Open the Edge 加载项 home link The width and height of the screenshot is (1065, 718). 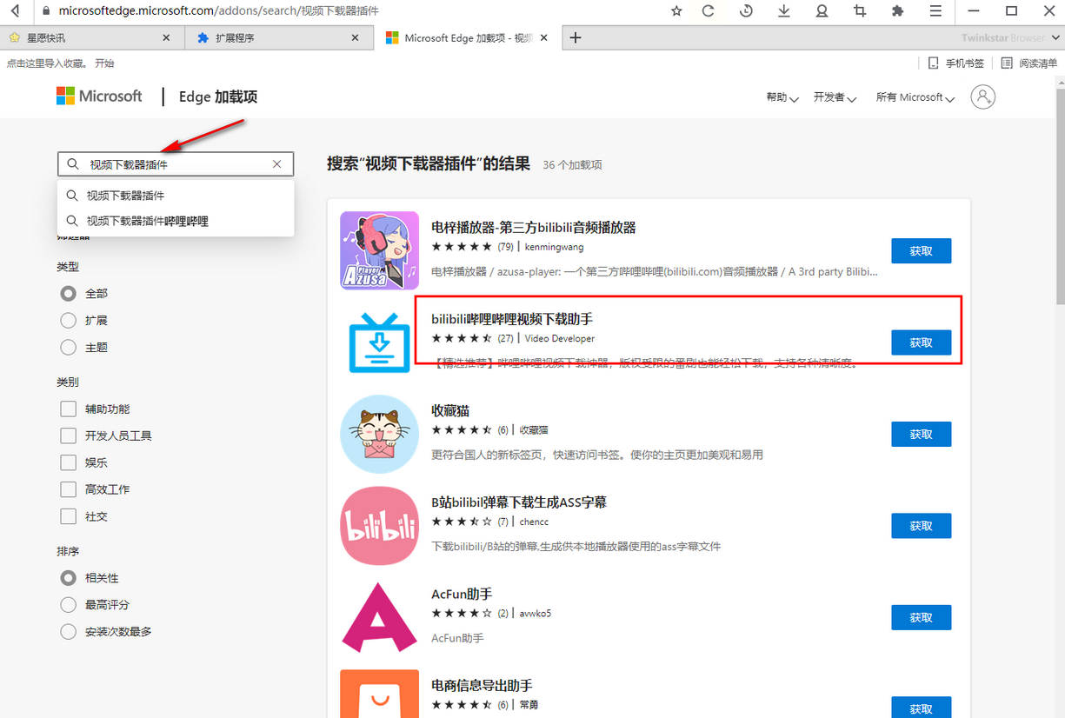click(x=218, y=96)
